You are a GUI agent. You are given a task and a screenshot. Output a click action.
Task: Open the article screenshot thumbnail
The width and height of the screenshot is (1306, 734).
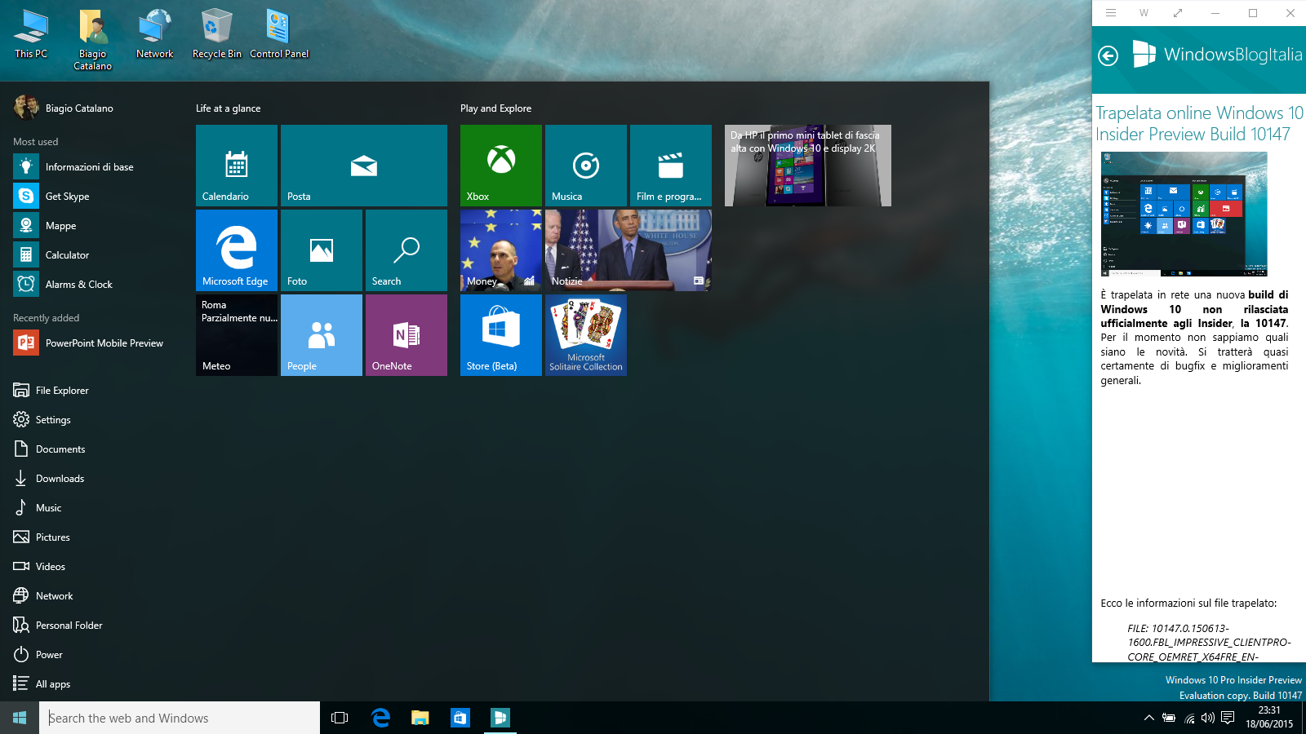(1184, 214)
